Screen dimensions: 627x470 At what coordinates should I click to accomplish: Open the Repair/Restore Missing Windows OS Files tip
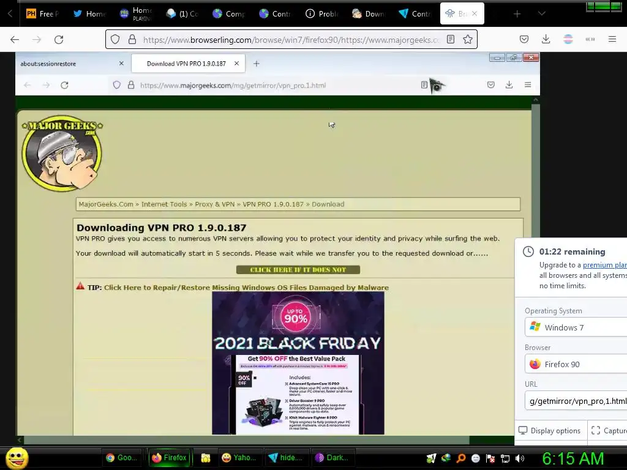[x=246, y=288]
